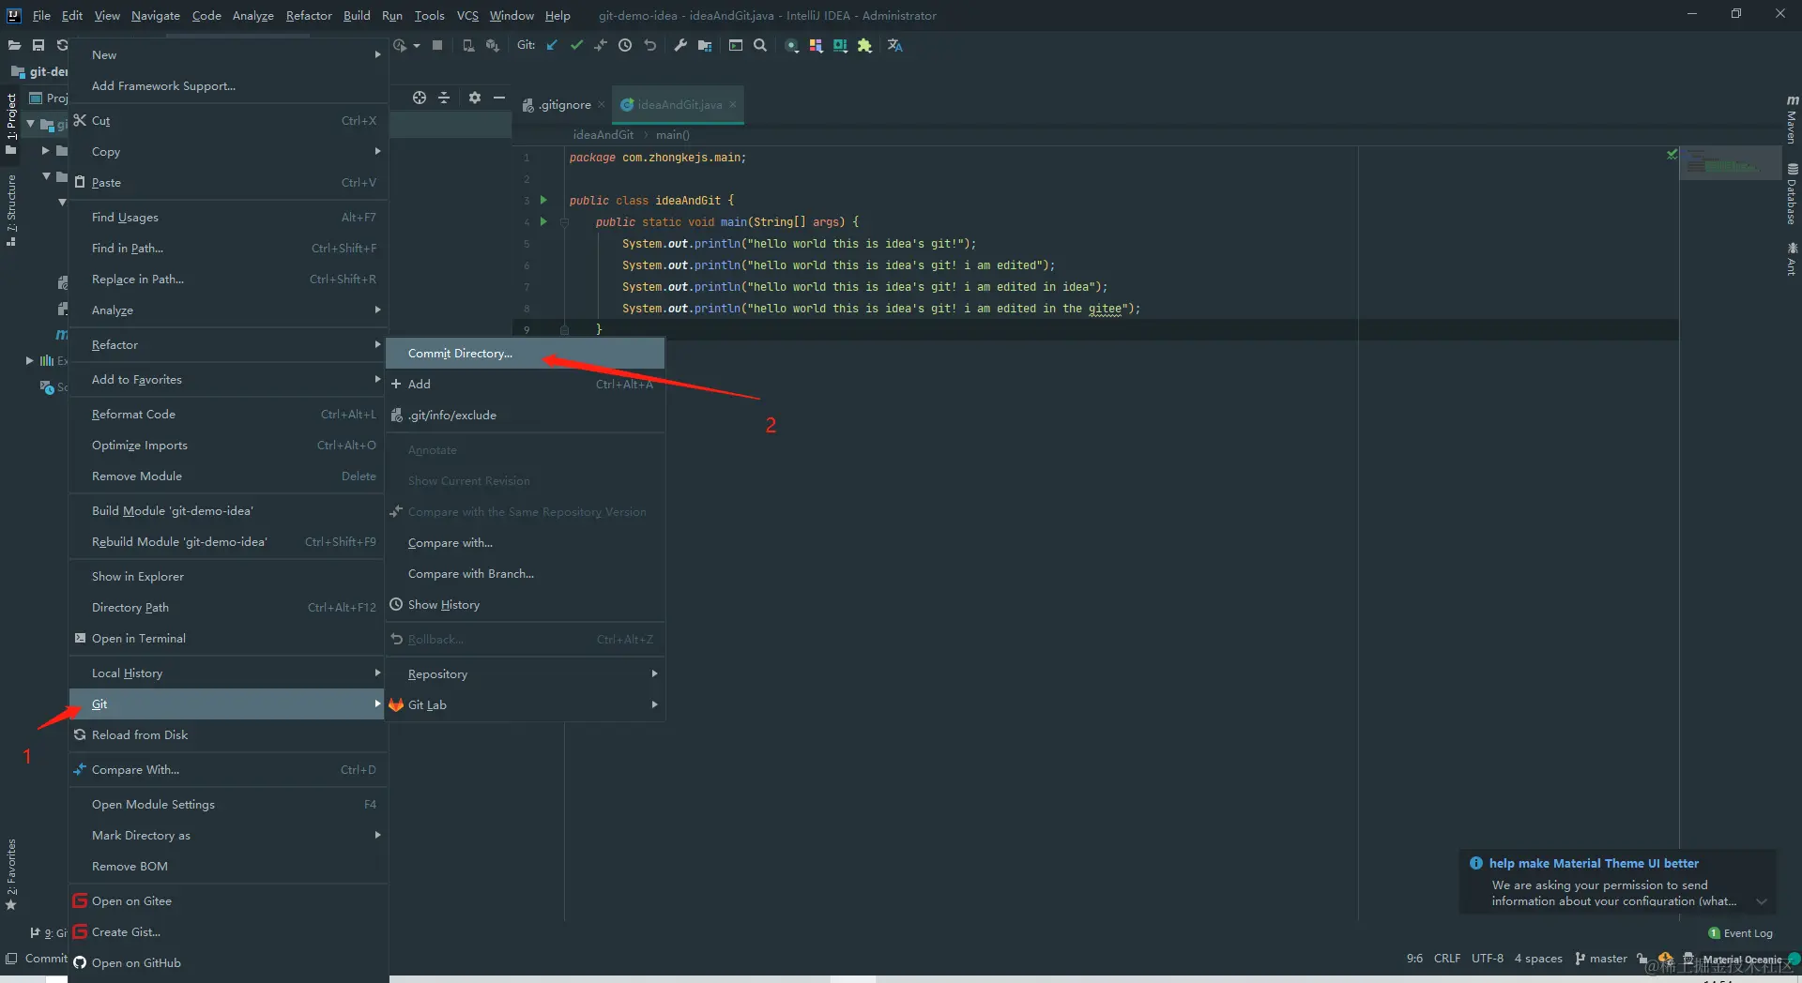Toggle tool window bars corner button
This screenshot has height=983, width=1802.
click(11, 959)
